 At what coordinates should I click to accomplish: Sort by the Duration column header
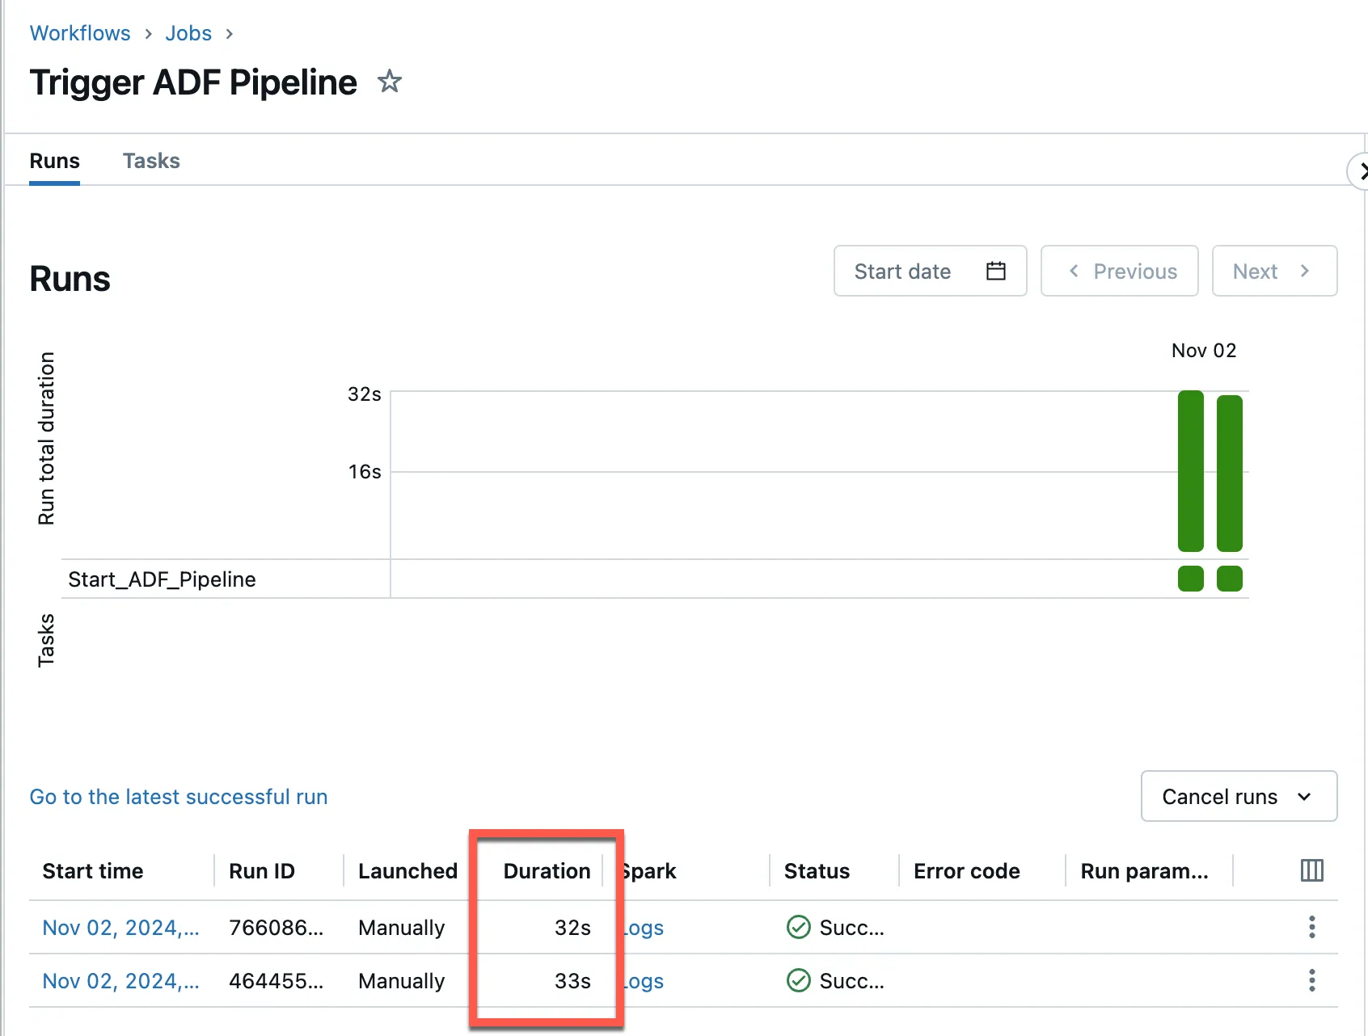(547, 870)
